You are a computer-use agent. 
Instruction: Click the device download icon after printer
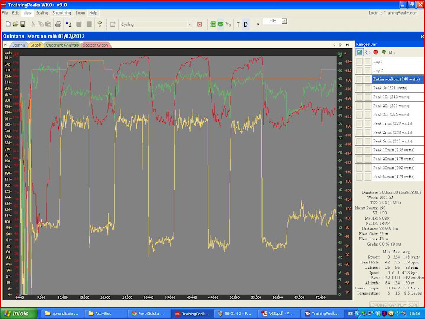point(68,24)
